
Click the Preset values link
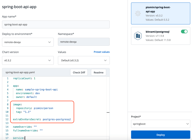[102, 52]
